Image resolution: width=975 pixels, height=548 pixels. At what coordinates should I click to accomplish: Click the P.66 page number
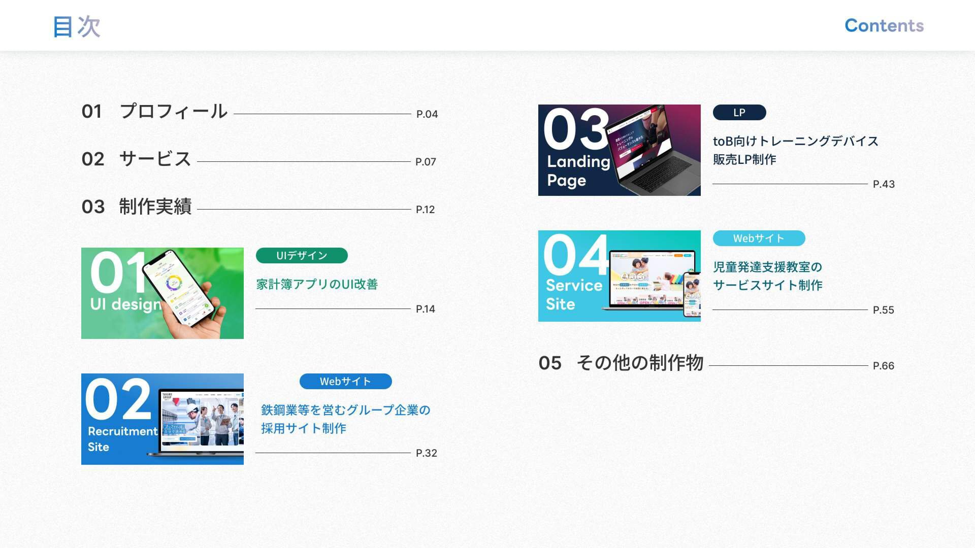coord(883,366)
